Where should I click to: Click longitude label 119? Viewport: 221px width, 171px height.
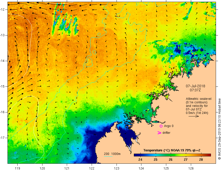18,168
